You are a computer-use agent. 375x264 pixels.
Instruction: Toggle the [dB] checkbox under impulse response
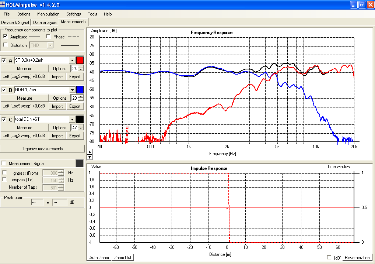[x=329, y=257]
